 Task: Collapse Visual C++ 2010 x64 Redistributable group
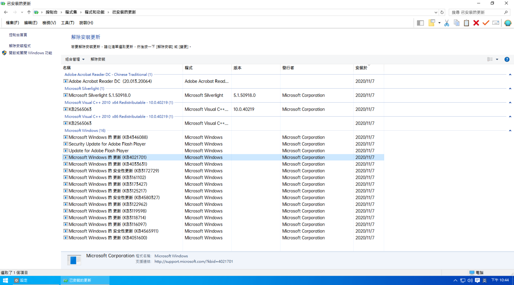(510, 103)
